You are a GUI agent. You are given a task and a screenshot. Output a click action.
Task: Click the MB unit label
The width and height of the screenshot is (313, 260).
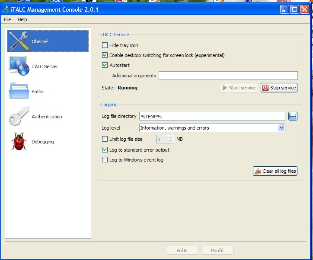click(179, 139)
